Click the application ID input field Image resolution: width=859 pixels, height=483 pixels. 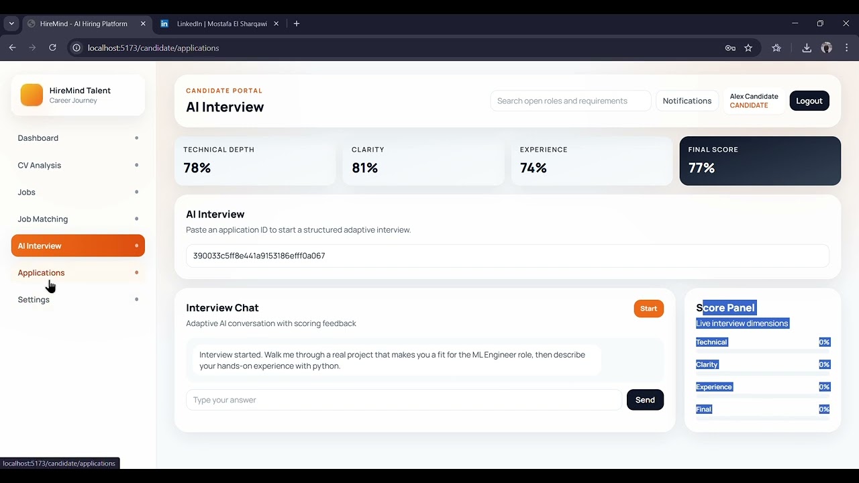point(507,256)
